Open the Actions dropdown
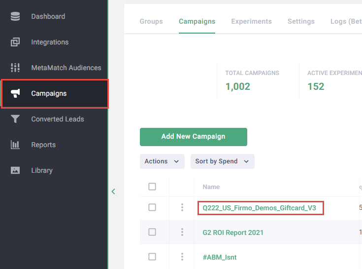 (x=162, y=161)
